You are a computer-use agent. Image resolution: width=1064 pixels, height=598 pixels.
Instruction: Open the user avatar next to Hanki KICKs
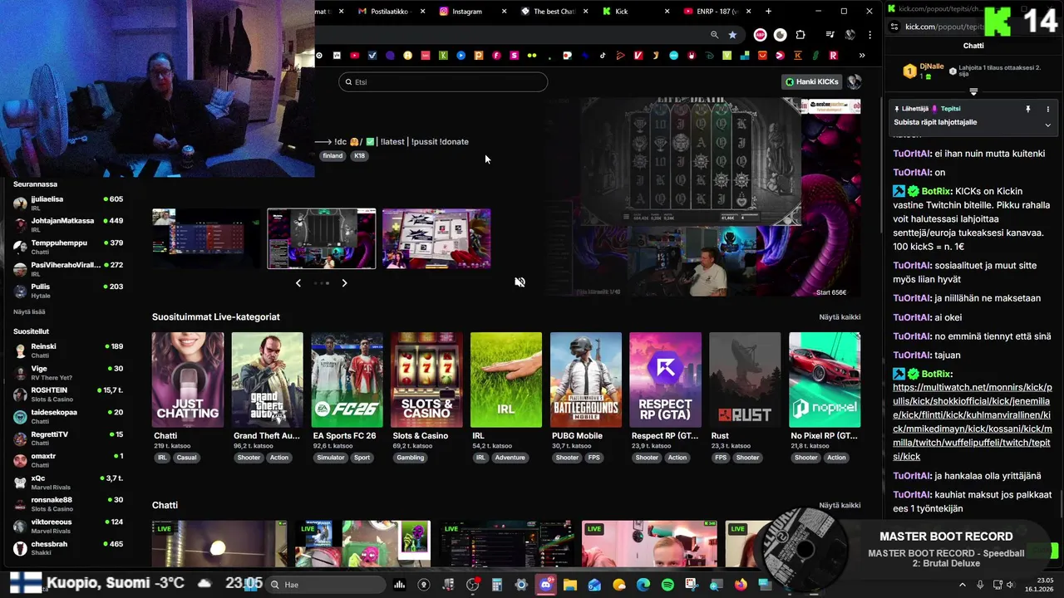pos(854,81)
